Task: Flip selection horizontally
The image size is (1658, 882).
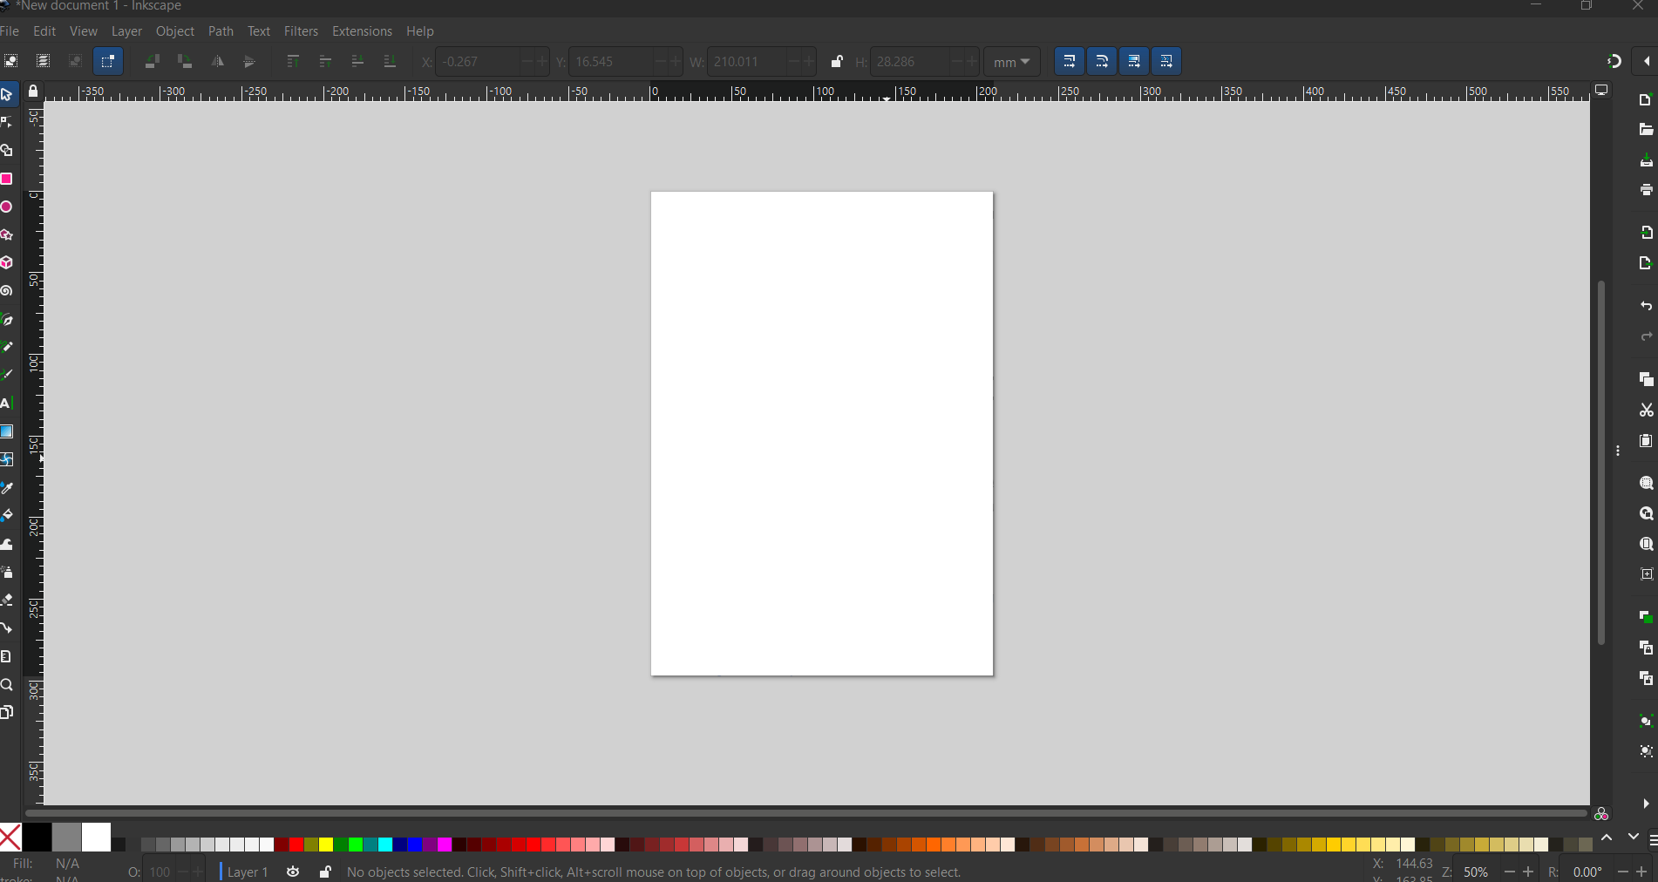Action: tap(217, 61)
